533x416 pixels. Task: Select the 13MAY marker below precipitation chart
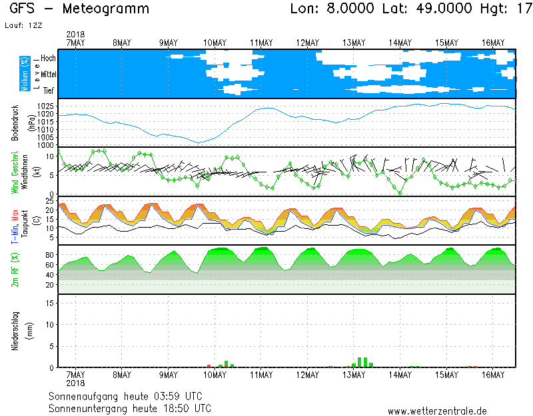coord(354,375)
